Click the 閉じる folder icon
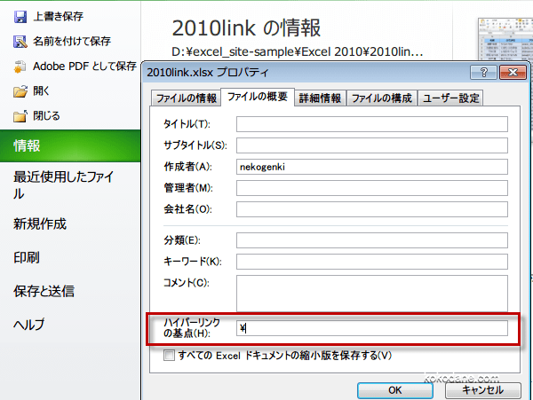 pyautogui.click(x=20, y=116)
